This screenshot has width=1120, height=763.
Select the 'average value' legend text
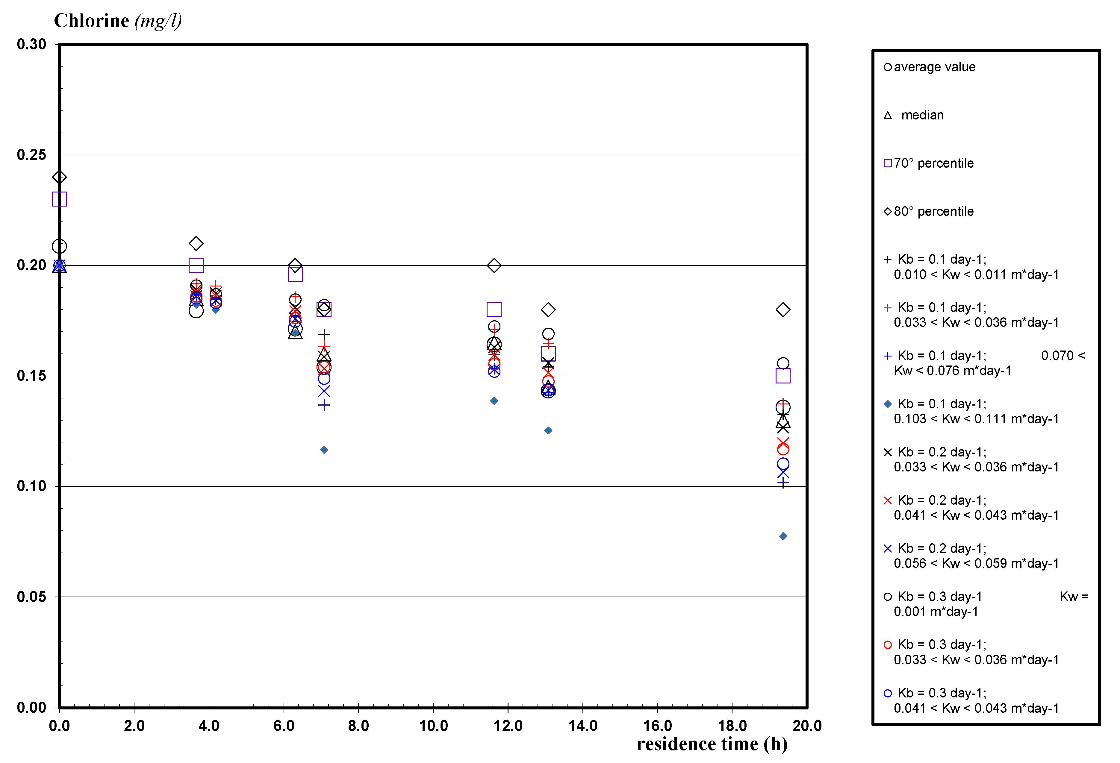(934, 67)
